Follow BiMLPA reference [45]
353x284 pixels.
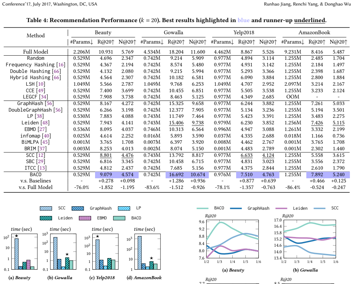tap(45, 142)
